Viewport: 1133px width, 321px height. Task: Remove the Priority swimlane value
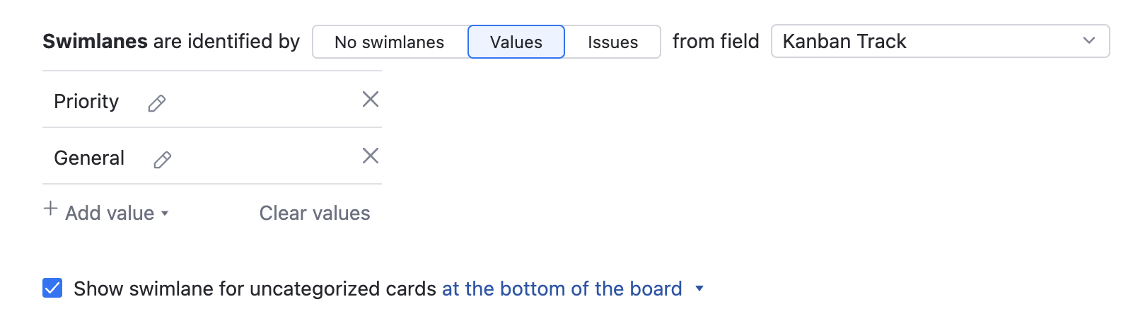click(x=371, y=99)
